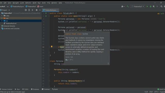The height and width of the screenshot is (93, 165).
Task: Fold the Persona constructor block
Action: pyautogui.click(x=49, y=69)
